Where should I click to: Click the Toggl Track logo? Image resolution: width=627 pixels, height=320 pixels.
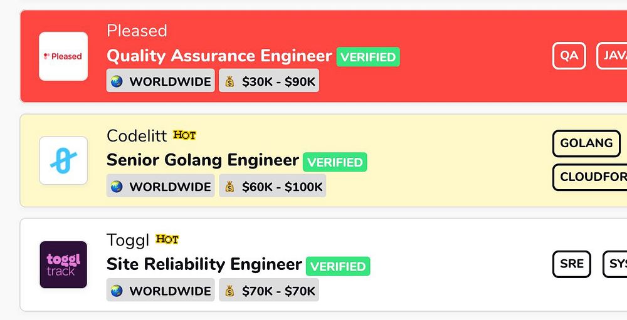pos(63,265)
